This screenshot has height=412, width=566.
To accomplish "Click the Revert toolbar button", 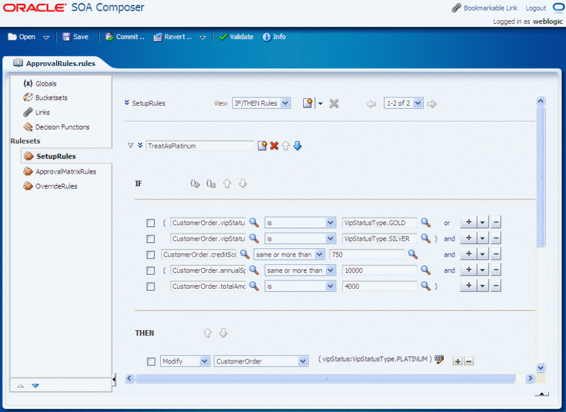I will (x=173, y=36).
